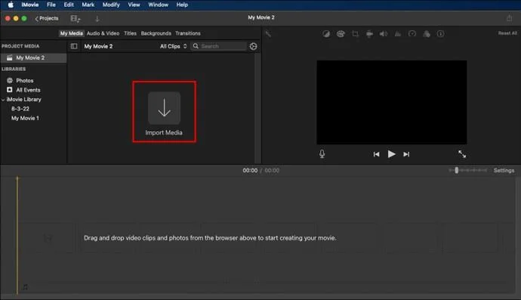Viewport: 521px width, 300px height.
Task: Select the cropping tool
Action: 355,33
